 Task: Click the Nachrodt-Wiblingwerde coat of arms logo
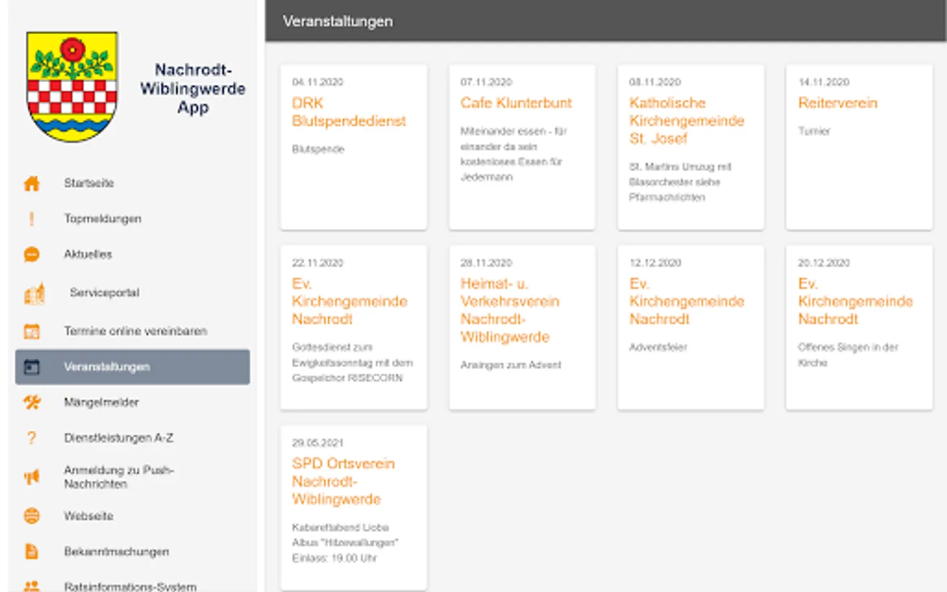pyautogui.click(x=72, y=86)
